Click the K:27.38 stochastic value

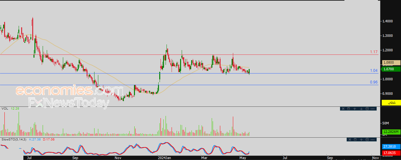[x=35, y=139]
